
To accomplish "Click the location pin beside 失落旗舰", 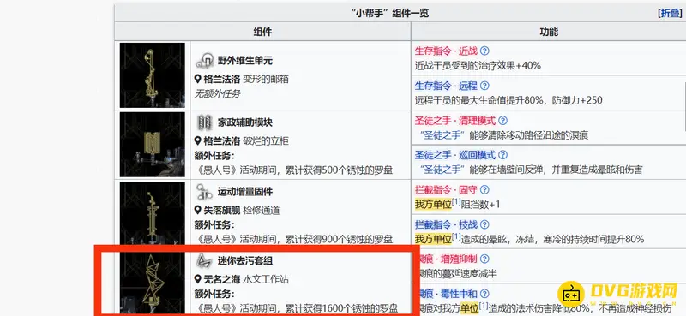I will coord(198,210).
